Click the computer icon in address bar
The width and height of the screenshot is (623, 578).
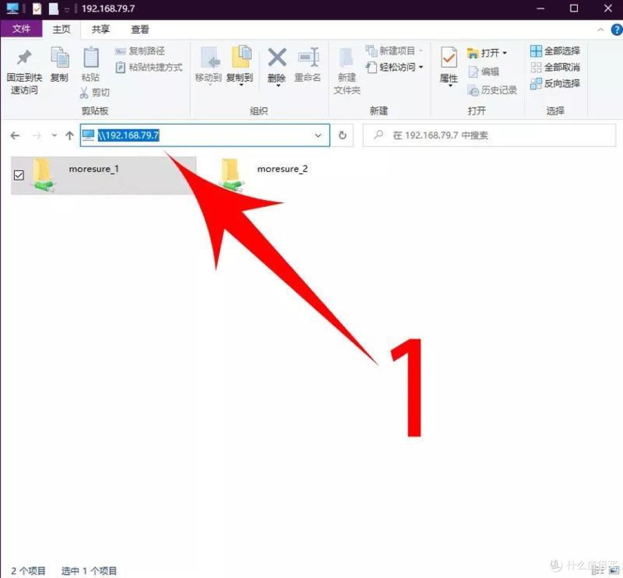click(88, 135)
